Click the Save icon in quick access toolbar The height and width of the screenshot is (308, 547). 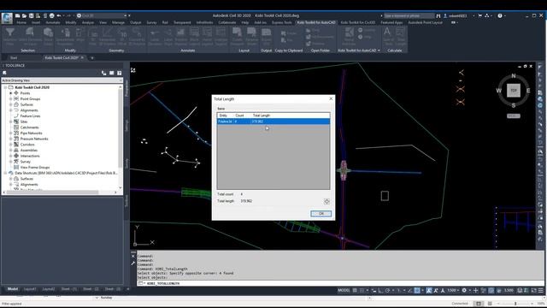pos(32,15)
